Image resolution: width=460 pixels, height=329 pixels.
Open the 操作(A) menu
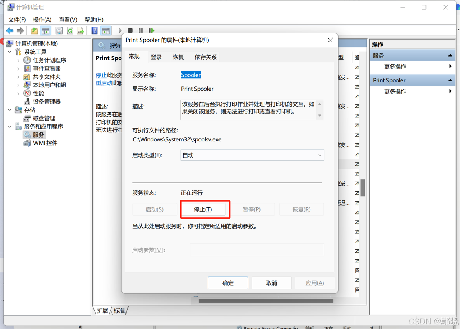point(42,19)
